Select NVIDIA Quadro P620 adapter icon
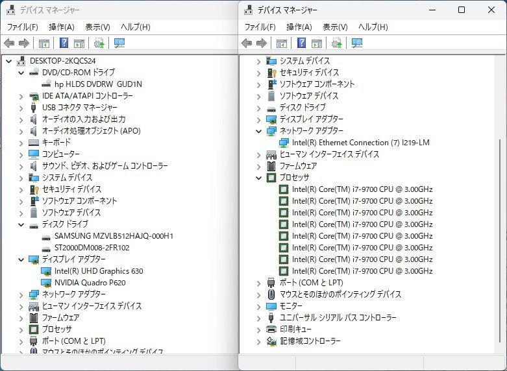The image size is (507, 371). coord(46,283)
